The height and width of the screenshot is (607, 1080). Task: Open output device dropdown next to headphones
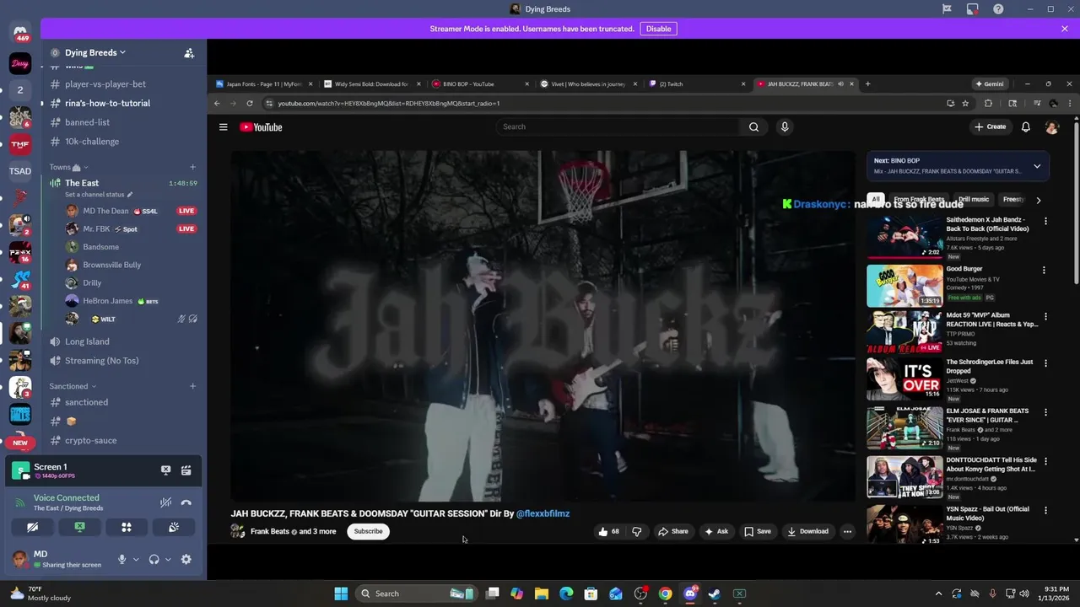pos(168,559)
